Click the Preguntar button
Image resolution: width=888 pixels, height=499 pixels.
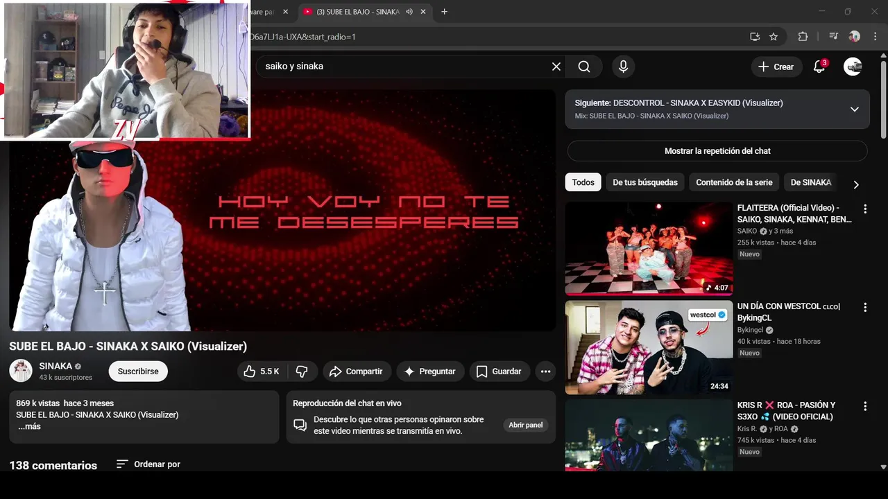[430, 371]
